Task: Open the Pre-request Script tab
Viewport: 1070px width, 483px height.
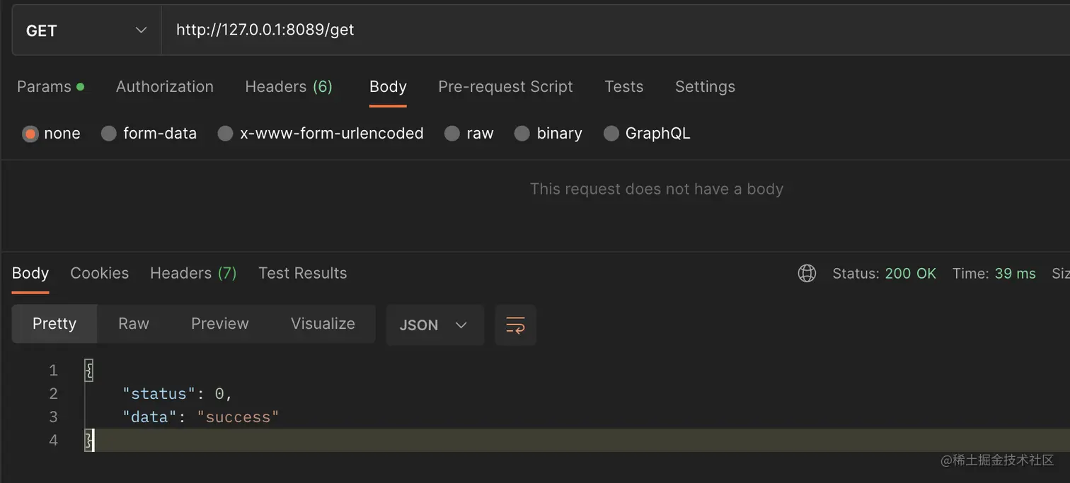Action: coord(505,86)
